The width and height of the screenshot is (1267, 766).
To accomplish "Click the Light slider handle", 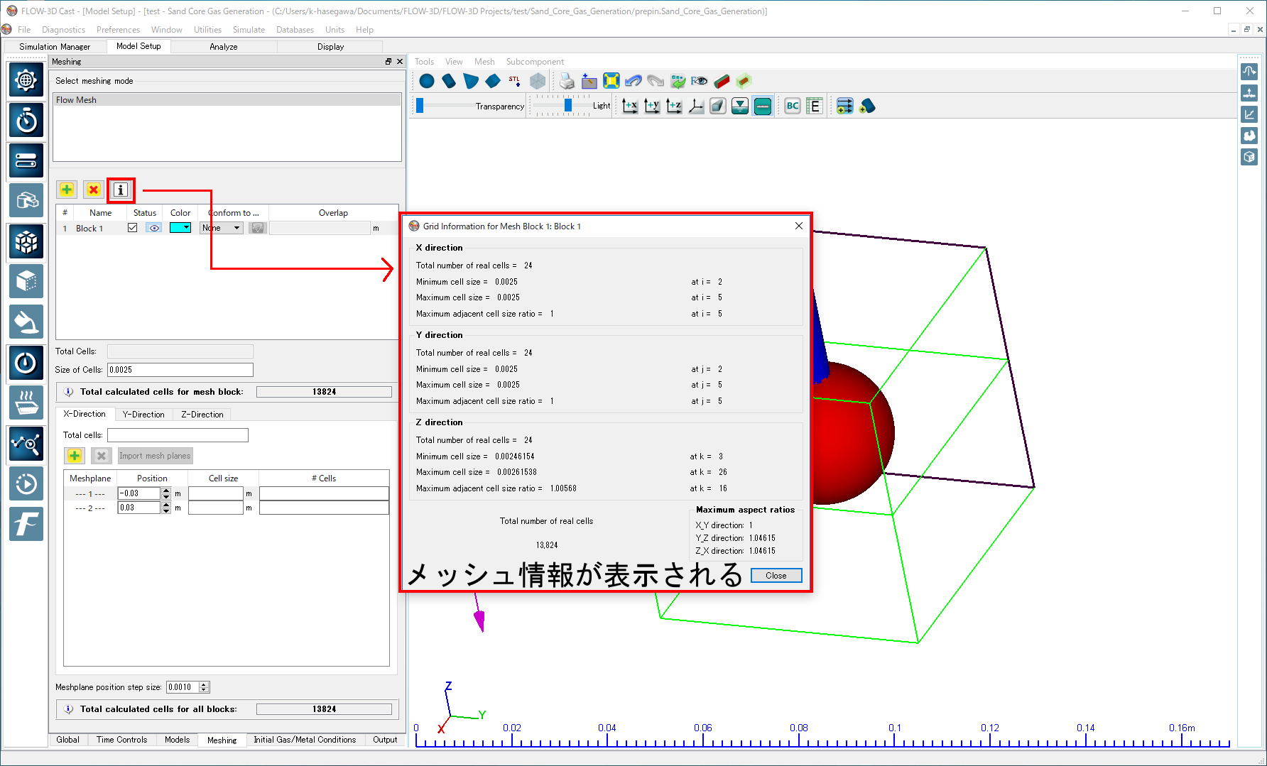I will tap(567, 106).
